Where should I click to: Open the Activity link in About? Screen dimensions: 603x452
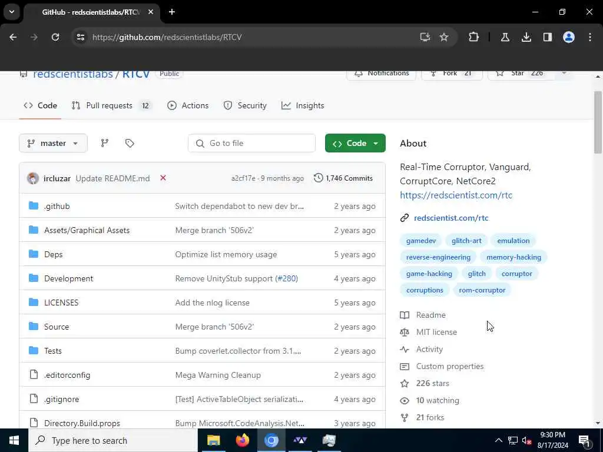(x=429, y=350)
